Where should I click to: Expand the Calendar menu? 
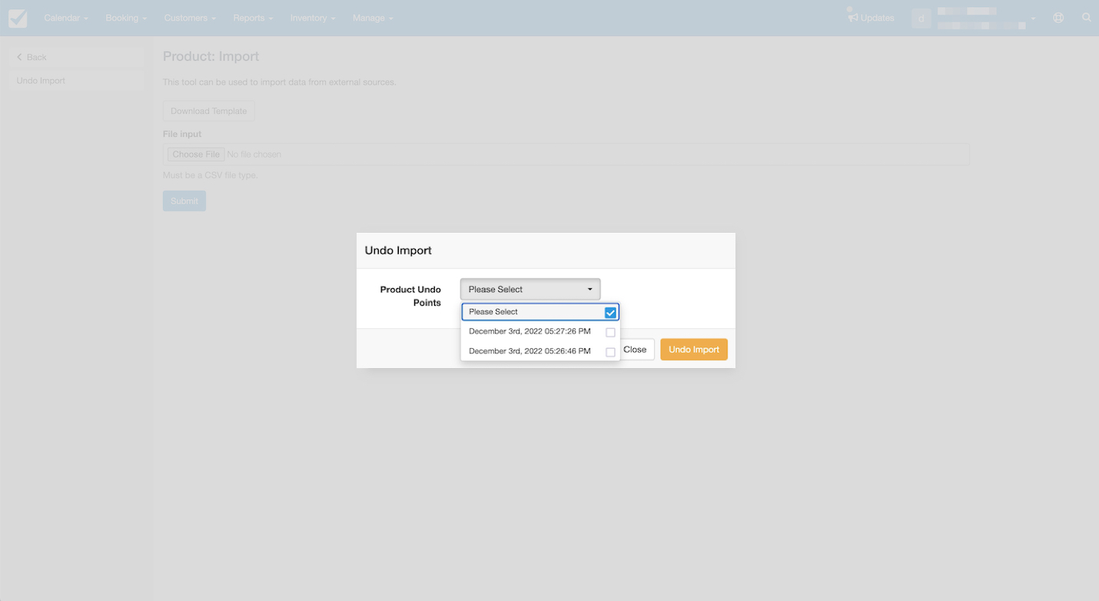click(65, 18)
